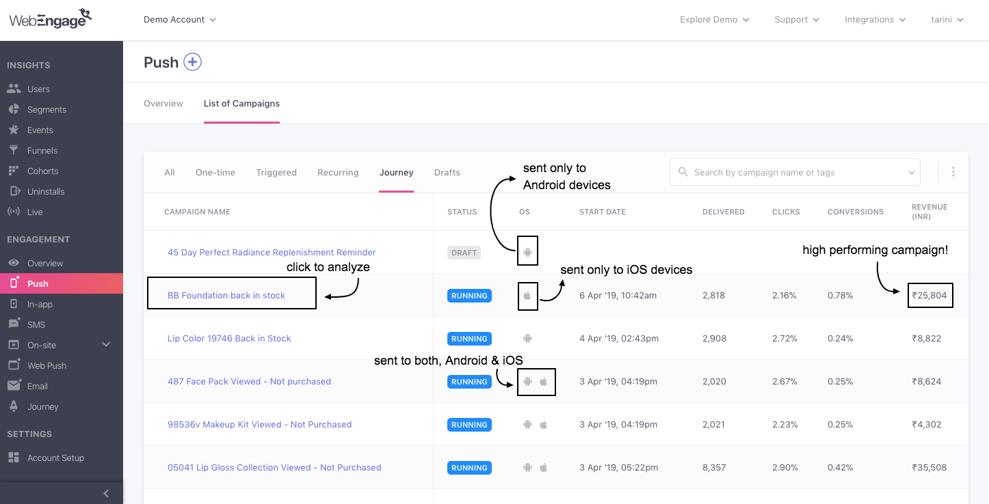Image resolution: width=989 pixels, height=504 pixels.
Task: Open the tarini user menu
Action: tap(947, 20)
